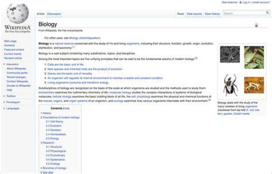The image size is (272, 174).
Task: Open the Contents sidebar link
Action: pyautogui.click(x=9, y=45)
